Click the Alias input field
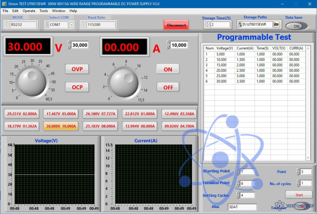Screen dimensions: 317x214 242,207
